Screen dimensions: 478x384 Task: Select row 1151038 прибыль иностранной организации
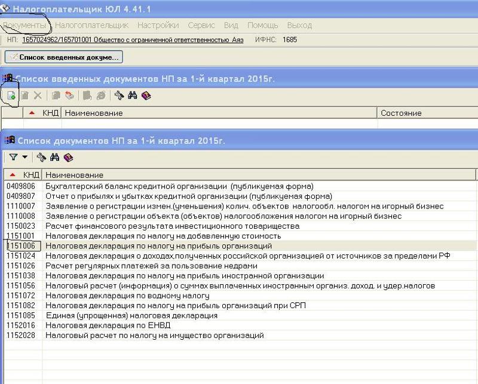tap(241, 276)
